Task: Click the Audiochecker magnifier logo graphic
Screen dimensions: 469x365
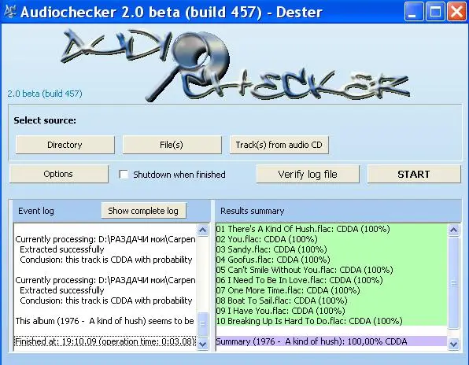Action: 234,65
